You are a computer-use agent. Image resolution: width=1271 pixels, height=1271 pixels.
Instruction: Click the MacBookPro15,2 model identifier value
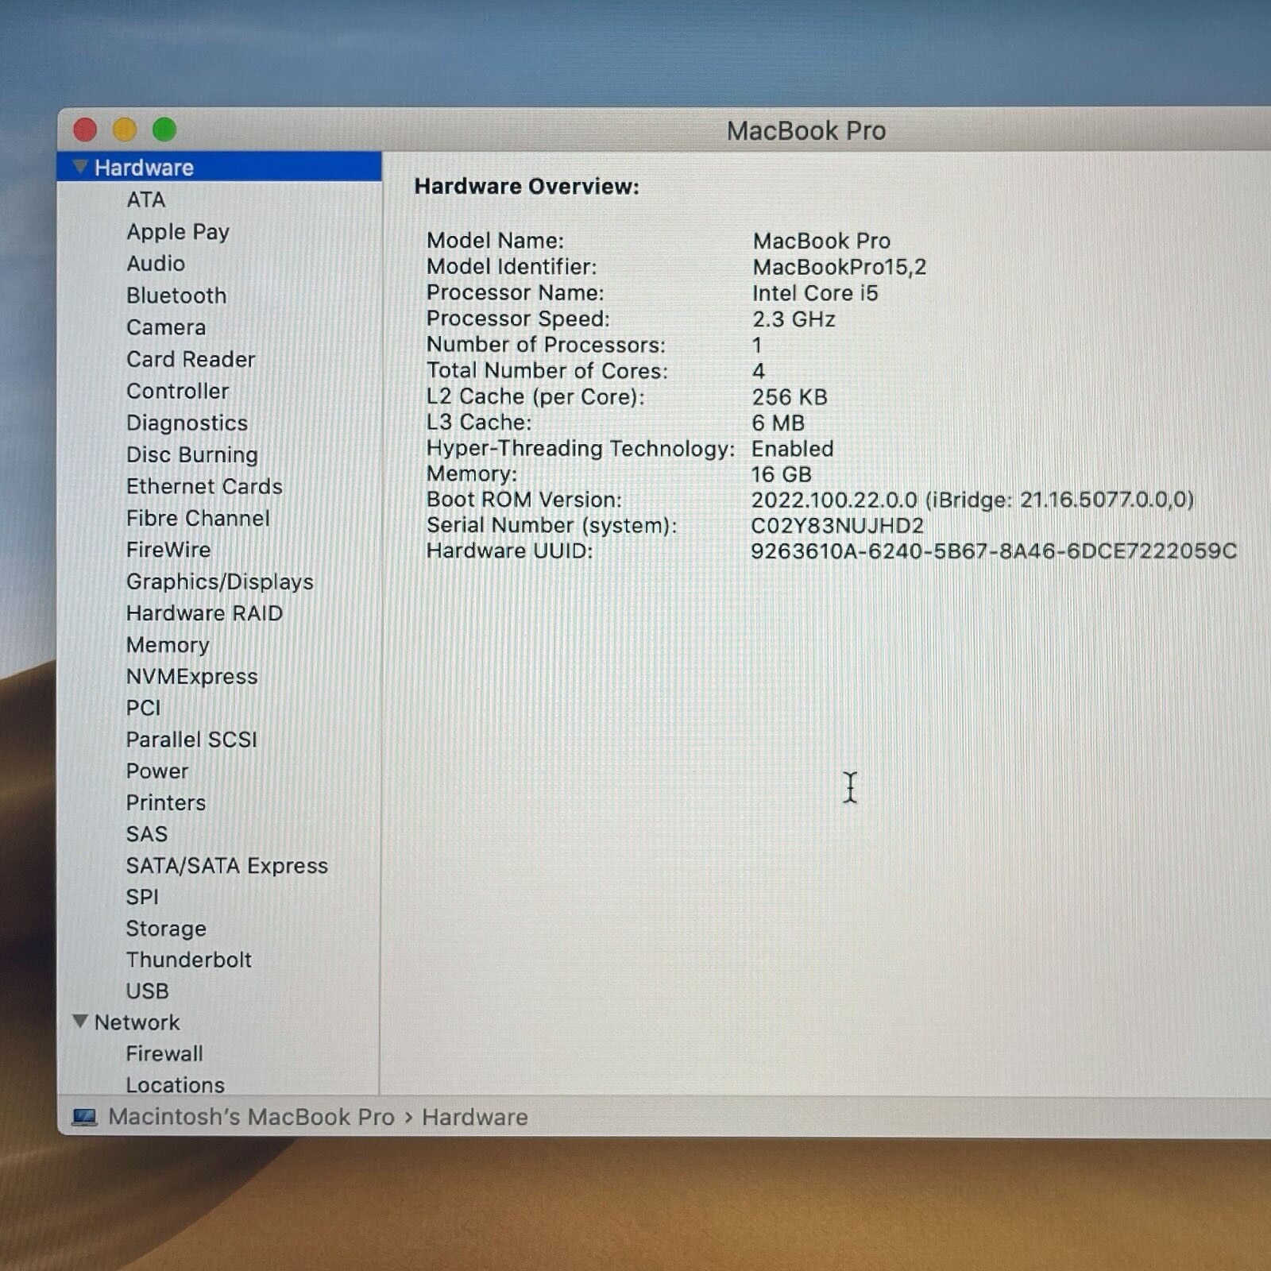(840, 266)
